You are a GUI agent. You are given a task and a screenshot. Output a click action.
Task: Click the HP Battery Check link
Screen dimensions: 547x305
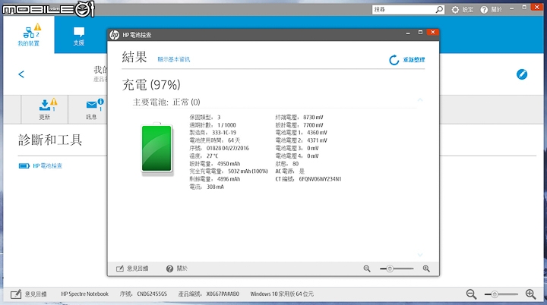[47, 166]
